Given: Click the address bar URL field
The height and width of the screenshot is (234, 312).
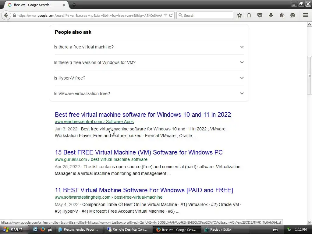Looking at the screenshot, I should tap(90, 15).
